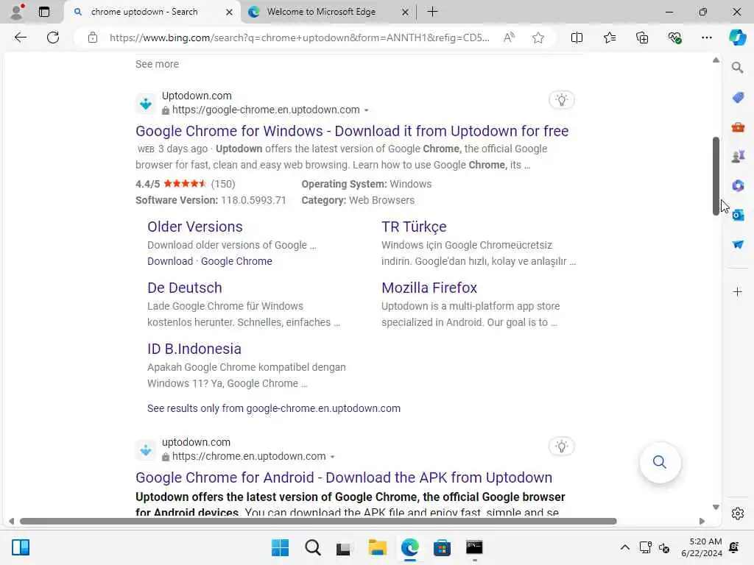This screenshot has height=565, width=754.
Task: Open Google Chrome for Android APK result
Action: pyautogui.click(x=344, y=477)
